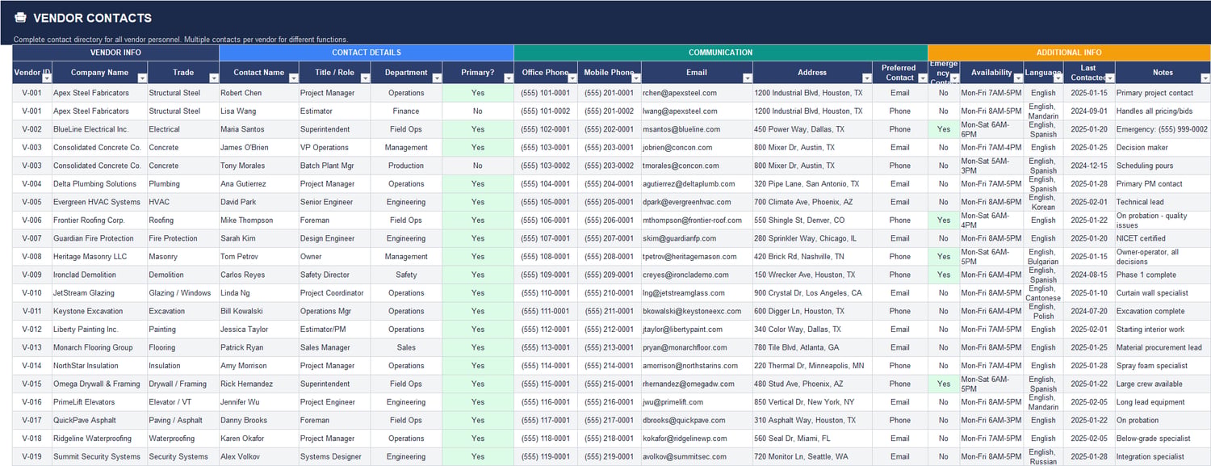This screenshot has height=466, width=1211.
Task: Select vendor ID cell V-011
Action: (32, 311)
